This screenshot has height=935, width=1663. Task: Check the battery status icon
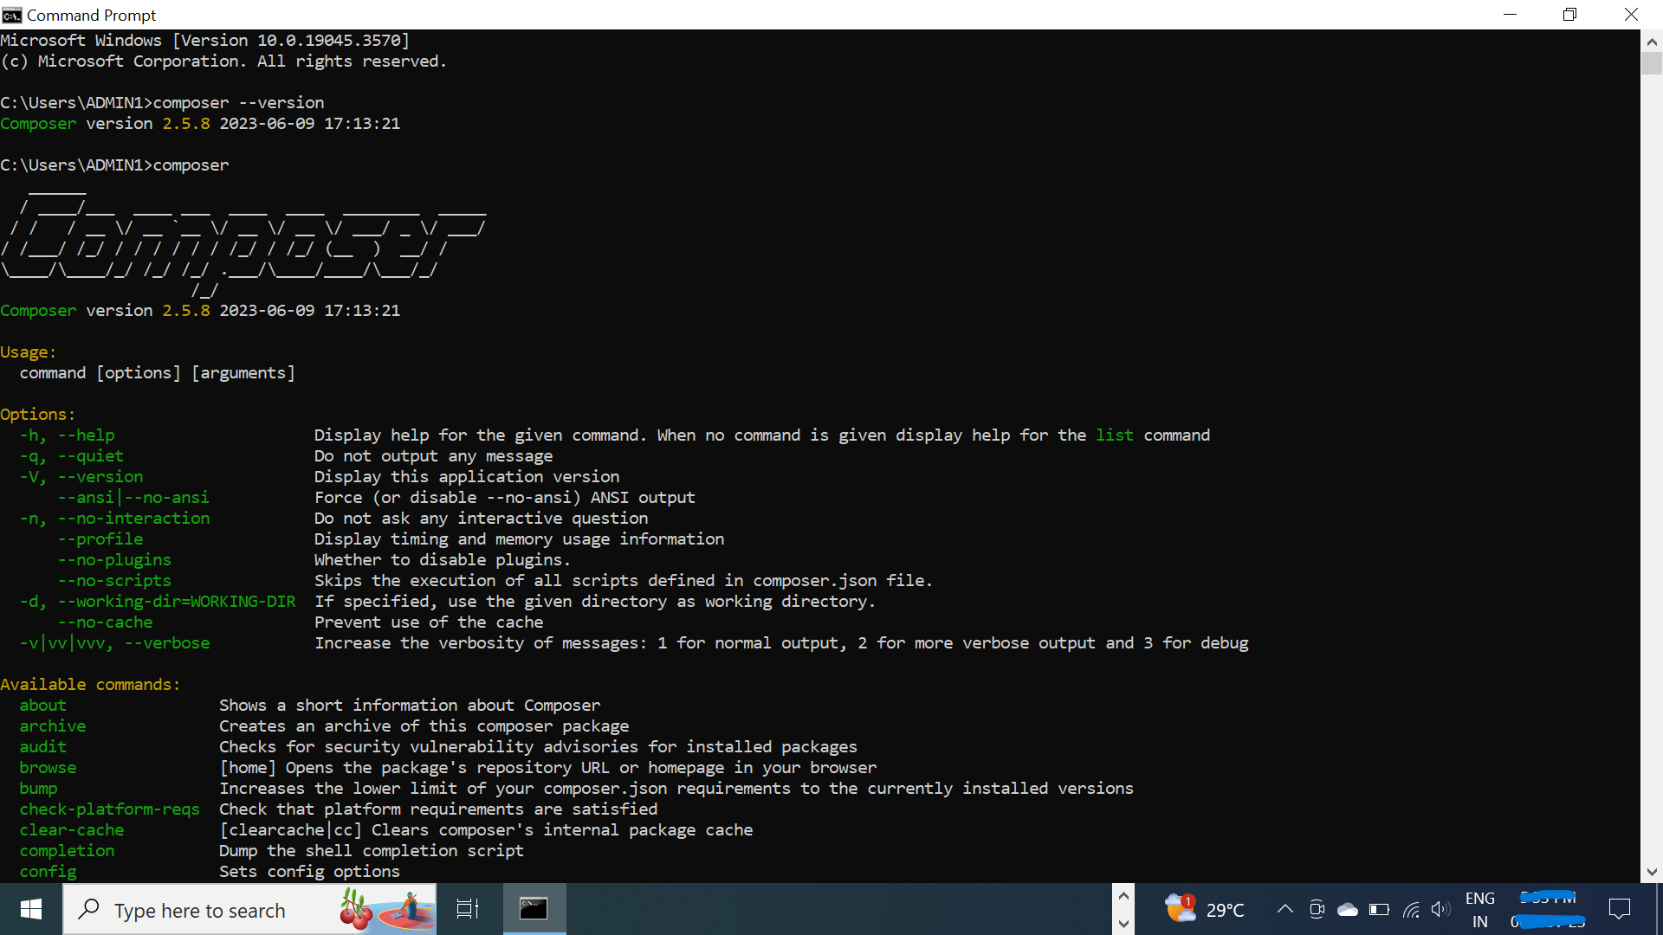(1379, 909)
